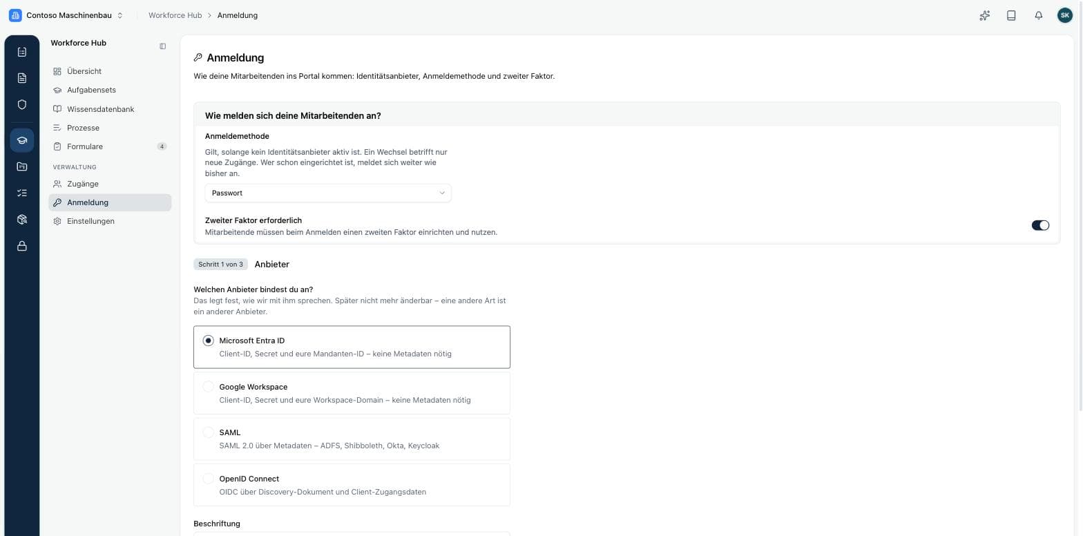Open notifications bell icon
The width and height of the screenshot is (1083, 536).
click(x=1038, y=15)
